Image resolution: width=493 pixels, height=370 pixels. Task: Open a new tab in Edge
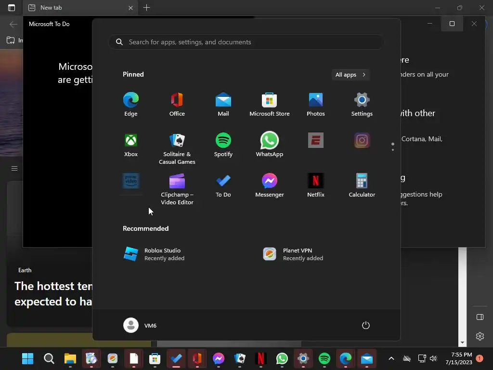(146, 8)
